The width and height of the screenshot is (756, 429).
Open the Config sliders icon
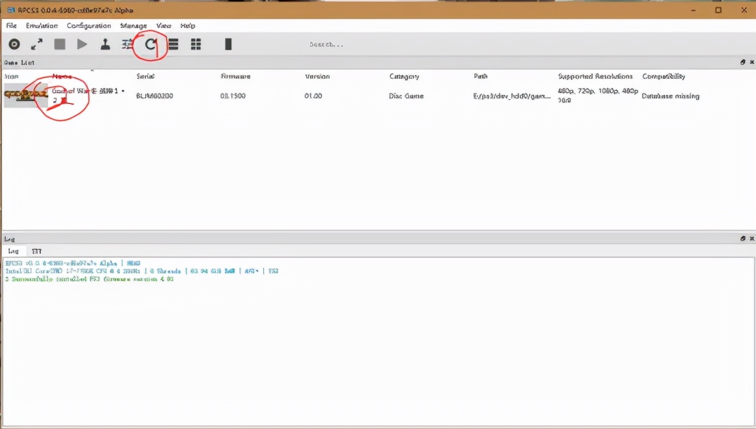(x=128, y=44)
